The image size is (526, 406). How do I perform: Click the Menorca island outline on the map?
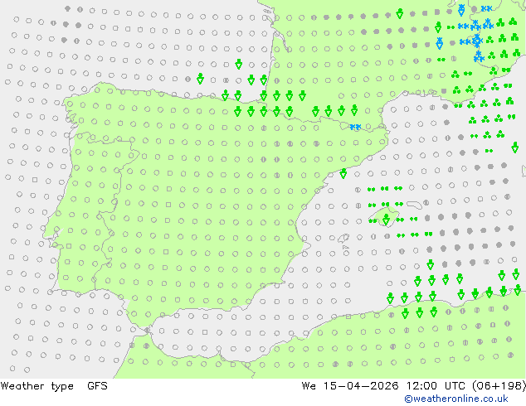[x=415, y=205]
